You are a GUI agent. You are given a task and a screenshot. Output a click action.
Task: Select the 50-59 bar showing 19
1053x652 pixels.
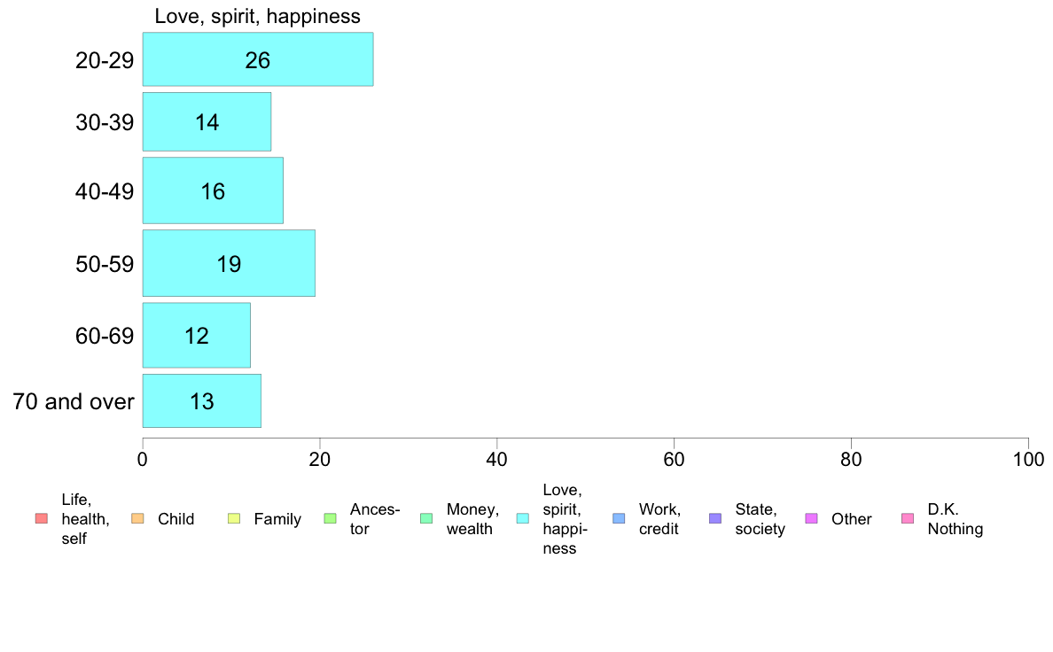tap(229, 263)
